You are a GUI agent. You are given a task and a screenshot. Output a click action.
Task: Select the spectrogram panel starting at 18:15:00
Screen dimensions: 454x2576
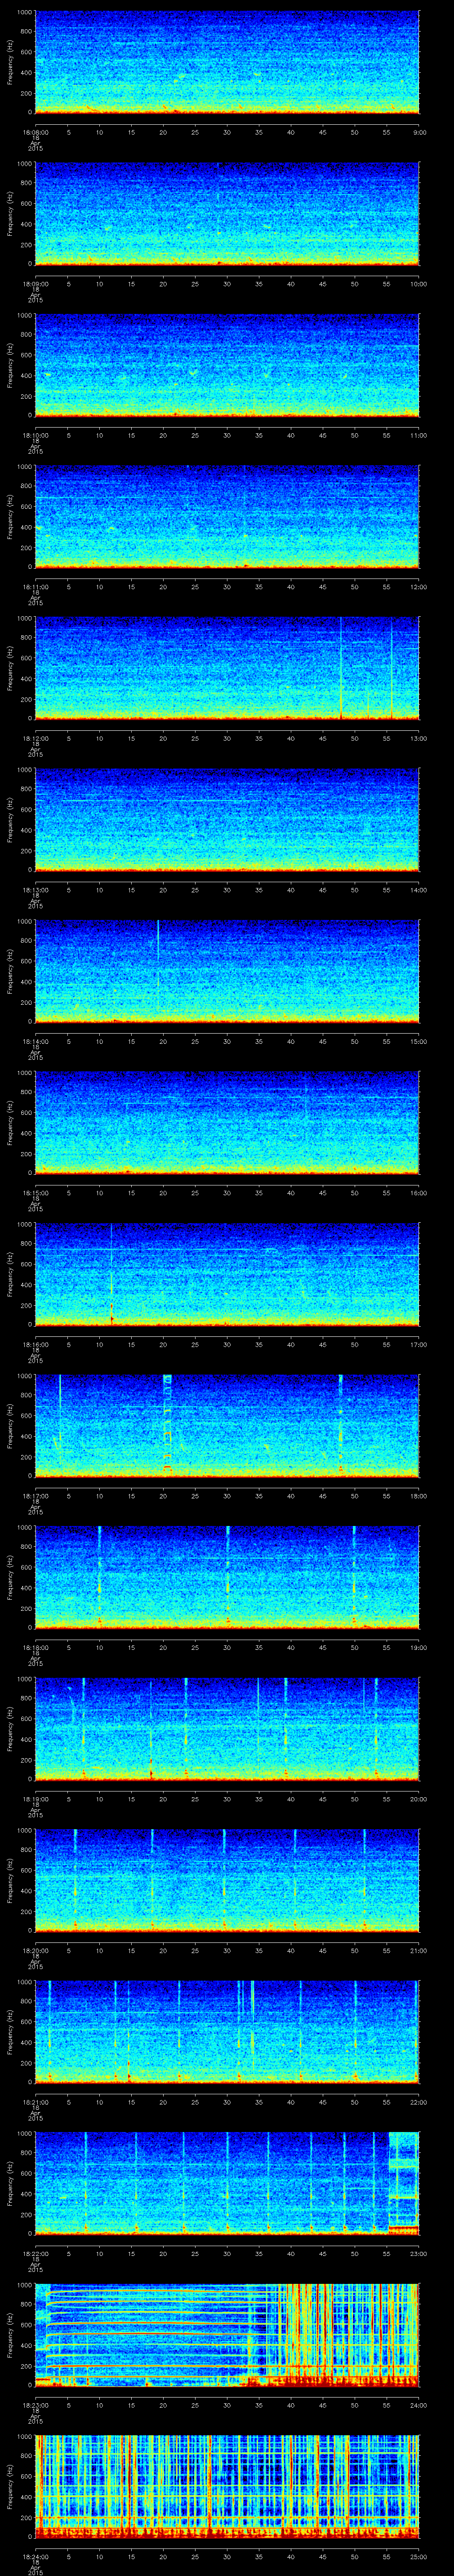pyautogui.click(x=227, y=1123)
